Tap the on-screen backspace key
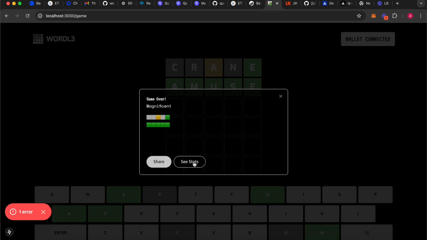 367,233
